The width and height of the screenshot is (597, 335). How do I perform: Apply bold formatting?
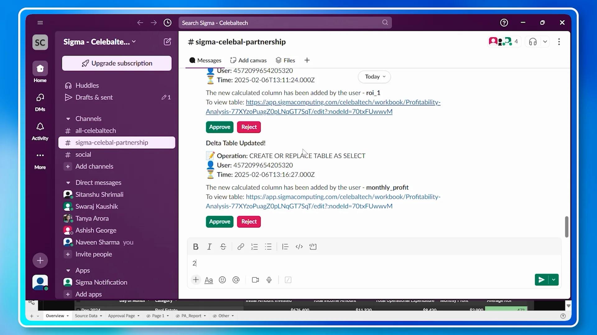[x=196, y=247]
